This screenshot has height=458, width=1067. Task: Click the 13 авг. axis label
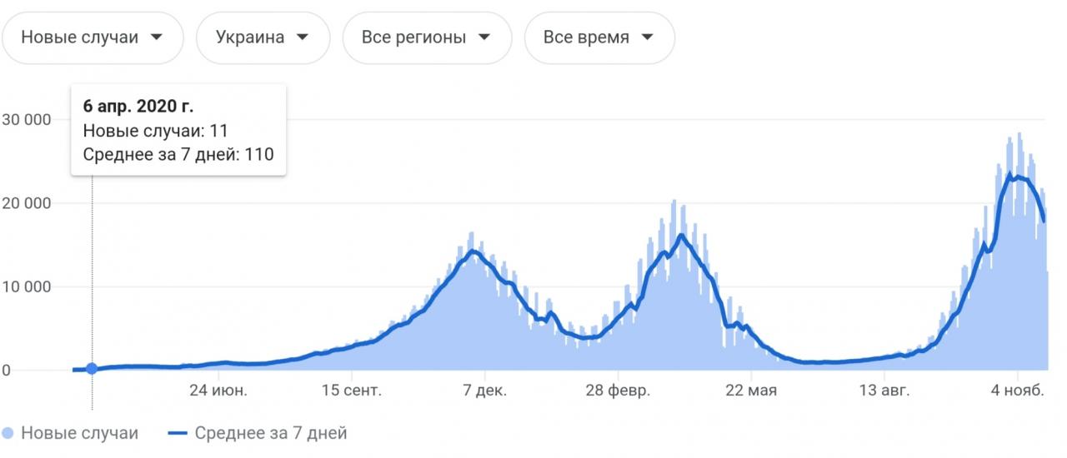pos(884,391)
